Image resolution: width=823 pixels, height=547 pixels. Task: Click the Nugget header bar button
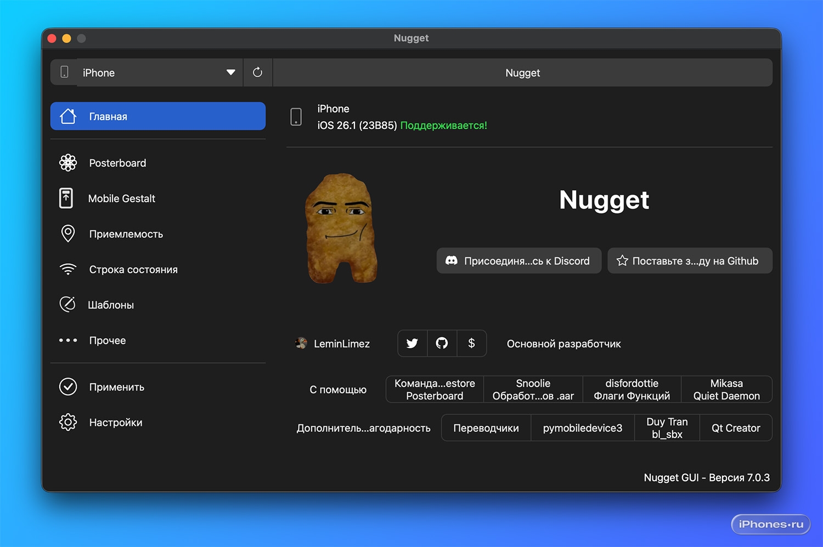(x=522, y=72)
